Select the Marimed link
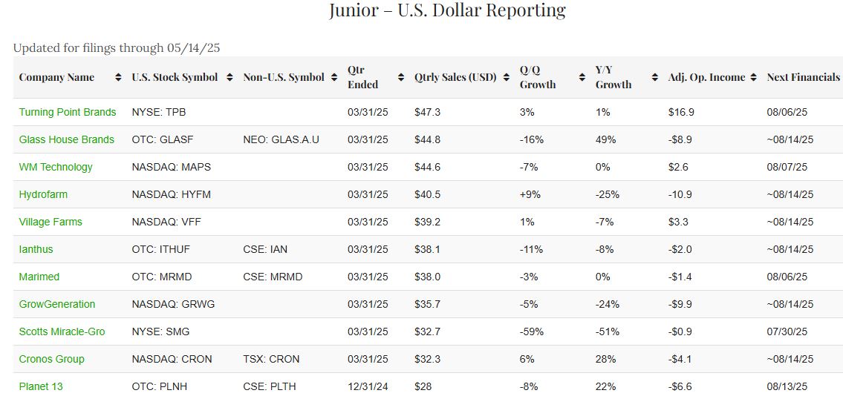The width and height of the screenshot is (843, 396). (39, 277)
